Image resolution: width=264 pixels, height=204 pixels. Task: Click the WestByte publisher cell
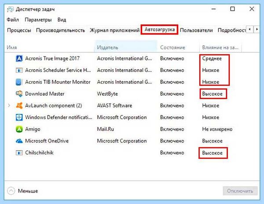(x=107, y=94)
